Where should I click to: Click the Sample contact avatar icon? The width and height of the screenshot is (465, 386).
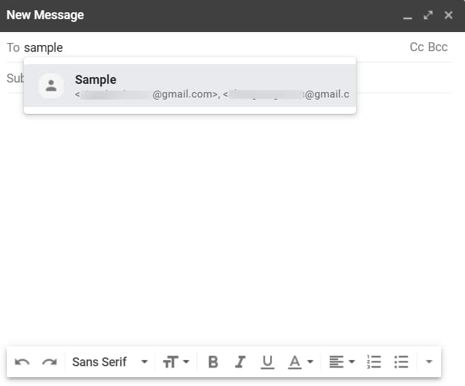(51, 86)
